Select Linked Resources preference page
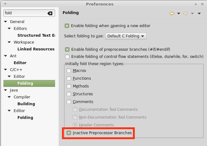Viewport: 207px width, 146px height. tap(36, 49)
